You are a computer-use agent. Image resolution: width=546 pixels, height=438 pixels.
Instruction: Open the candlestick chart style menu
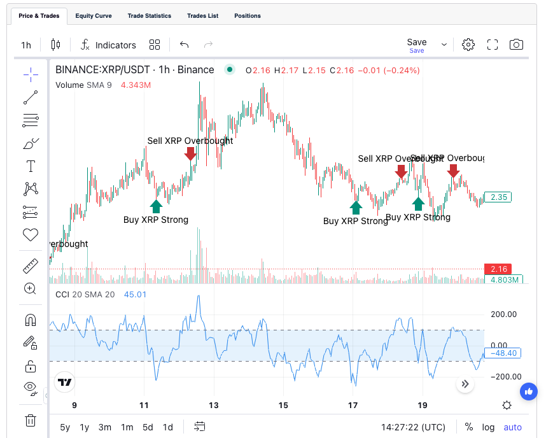coord(55,45)
